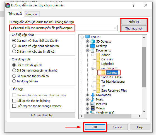Click the TV folder icon

point(98,86)
